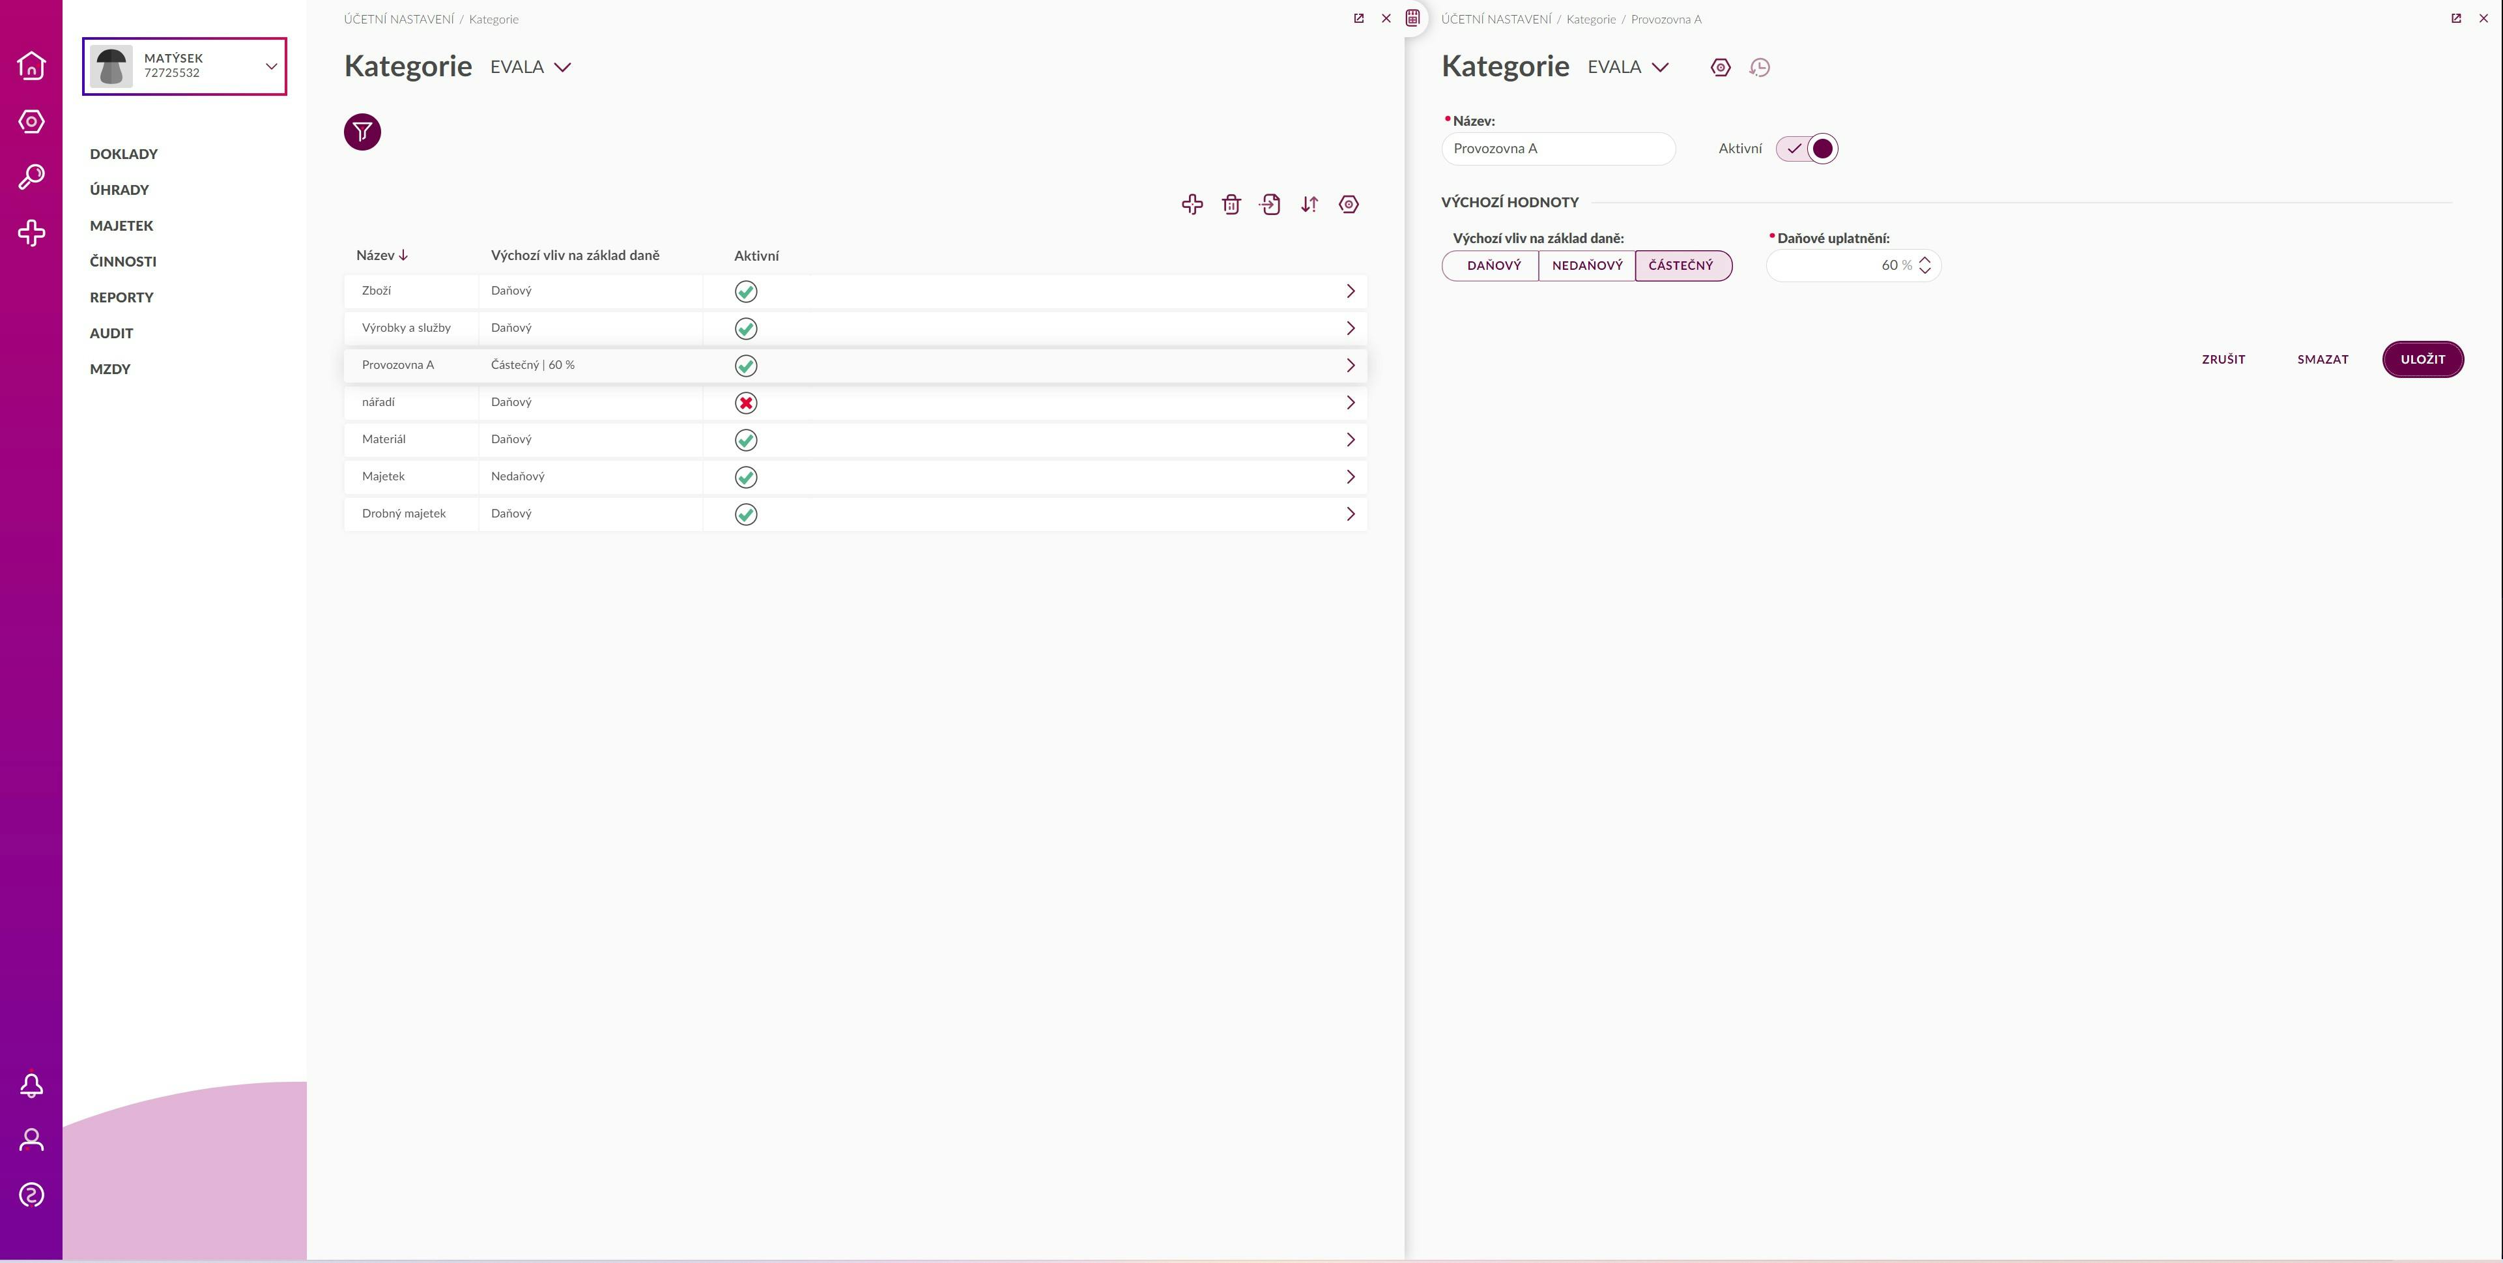Image resolution: width=2503 pixels, height=1263 pixels.
Task: Adjust Daňové uplatnění percentage stepper arrows
Action: [x=1925, y=265]
